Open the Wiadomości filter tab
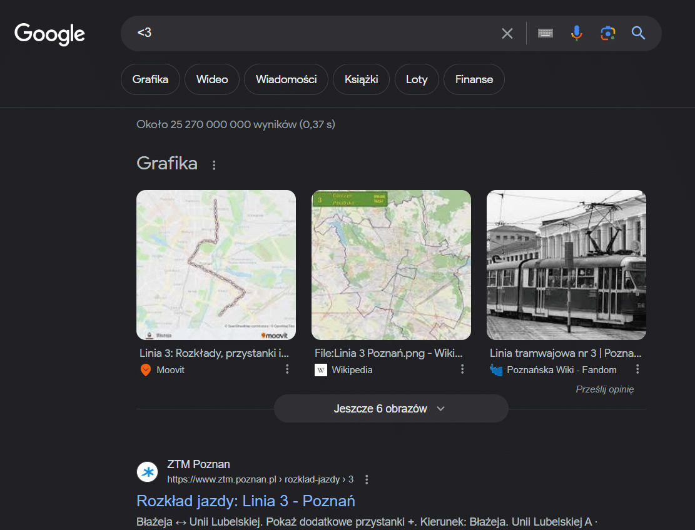Image resolution: width=695 pixels, height=530 pixels. [x=286, y=79]
